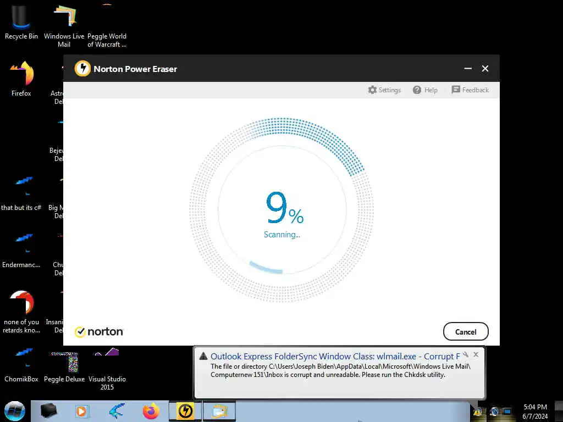Open Peggle World of Warcraft shortcut

click(107, 26)
